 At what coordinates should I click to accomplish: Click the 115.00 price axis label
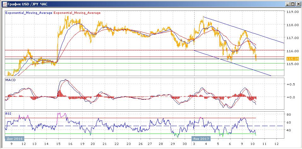293,64
